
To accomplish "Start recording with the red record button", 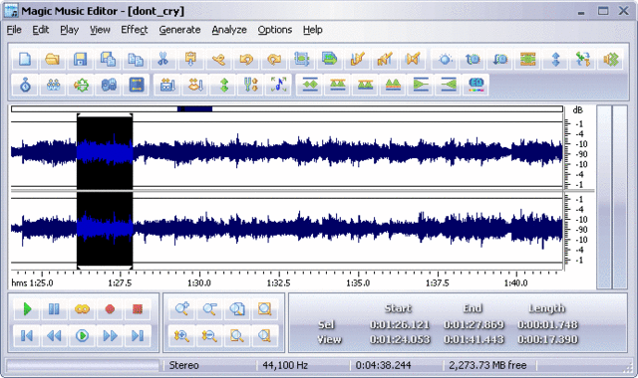I will [110, 309].
